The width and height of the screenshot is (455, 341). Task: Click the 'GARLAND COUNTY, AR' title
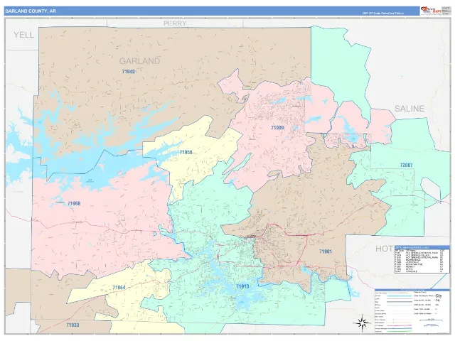coord(30,11)
